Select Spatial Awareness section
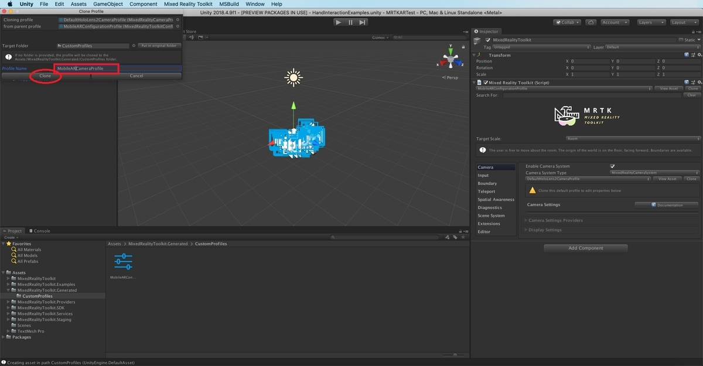This screenshot has height=366, width=703. pos(496,199)
